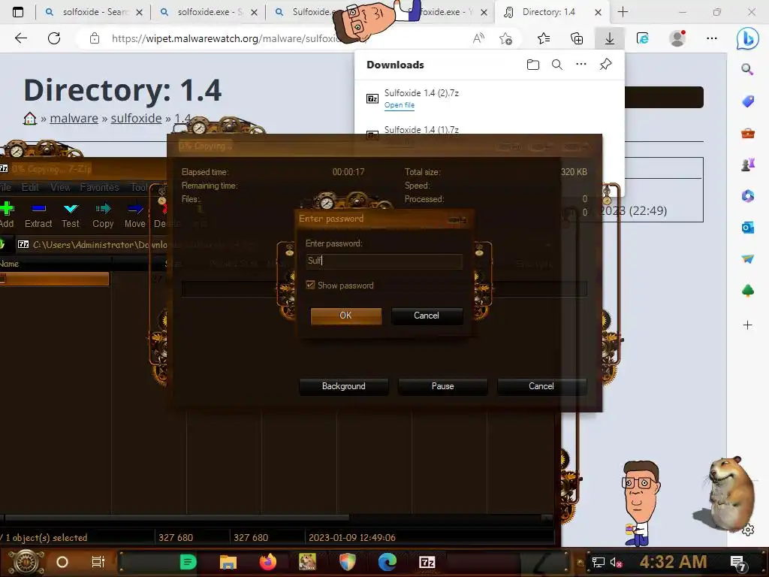769x577 pixels.
Task: Open the Edge profile avatar
Action: [x=678, y=38]
